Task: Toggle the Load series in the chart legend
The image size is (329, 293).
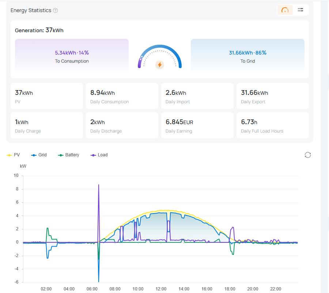Action: pos(99,155)
